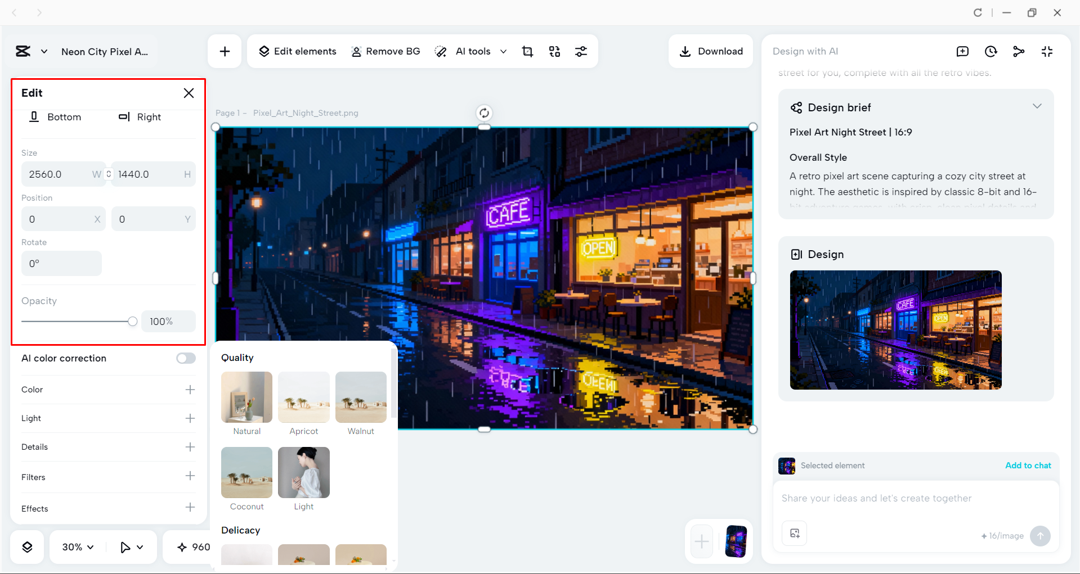Close the Edit panel
Image resolution: width=1080 pixels, height=574 pixels.
189,93
